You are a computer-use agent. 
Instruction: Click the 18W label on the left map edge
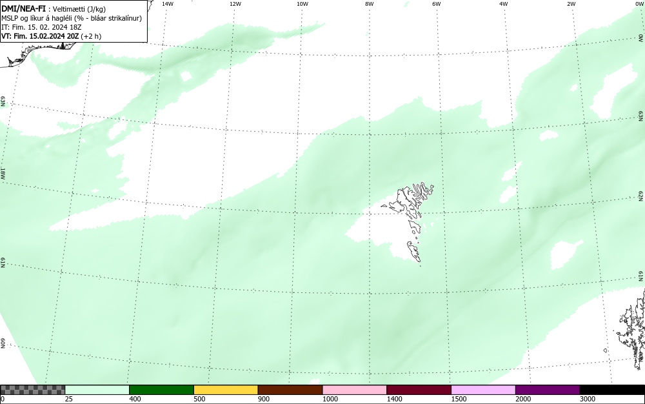(3, 173)
